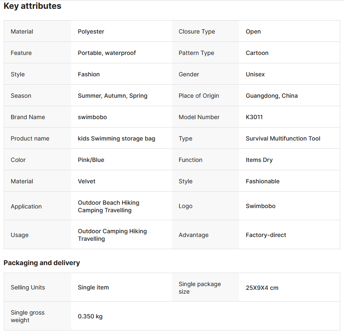Click the Closure Type label
344x336 pixels.
click(197, 31)
